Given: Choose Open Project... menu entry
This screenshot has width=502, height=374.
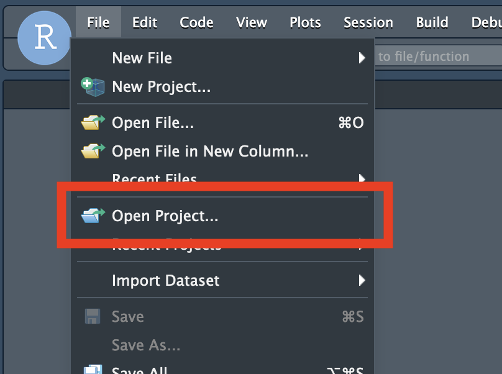Looking at the screenshot, I should coord(165,216).
